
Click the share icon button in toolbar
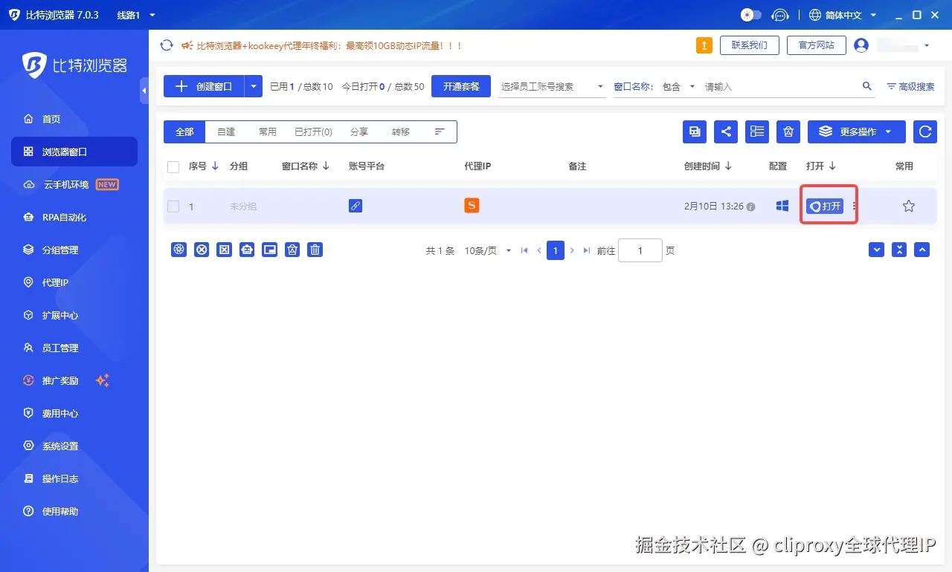pyautogui.click(x=726, y=131)
